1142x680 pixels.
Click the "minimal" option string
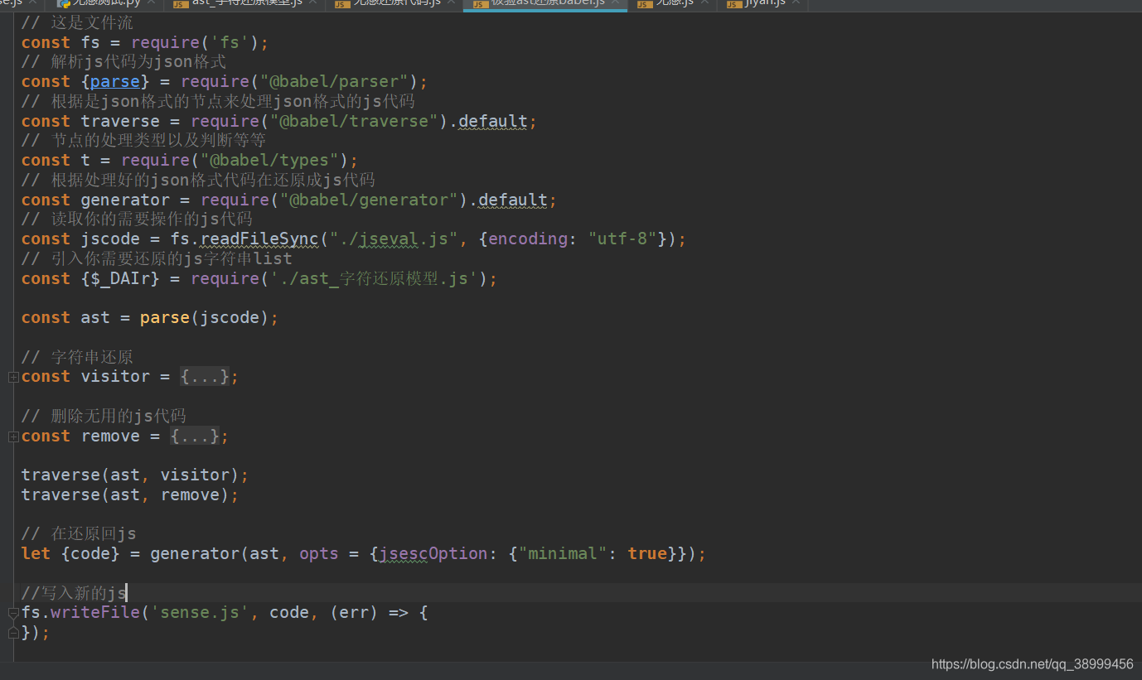(x=563, y=553)
